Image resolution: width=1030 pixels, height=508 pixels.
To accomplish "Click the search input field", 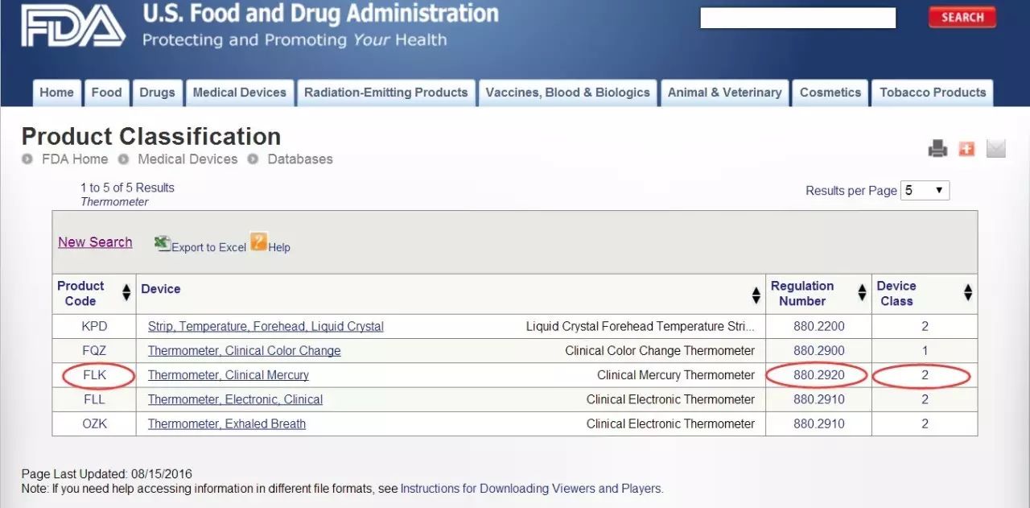I will click(798, 18).
